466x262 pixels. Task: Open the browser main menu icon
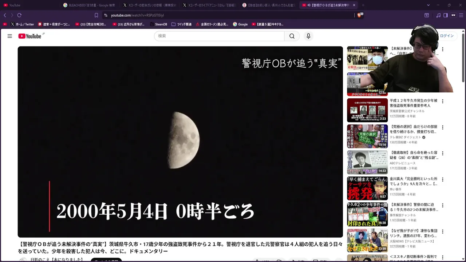(461, 15)
